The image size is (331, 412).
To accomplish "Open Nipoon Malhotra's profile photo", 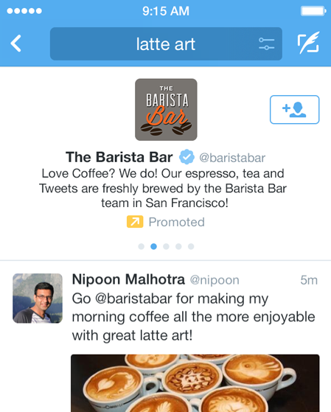I will (x=38, y=298).
